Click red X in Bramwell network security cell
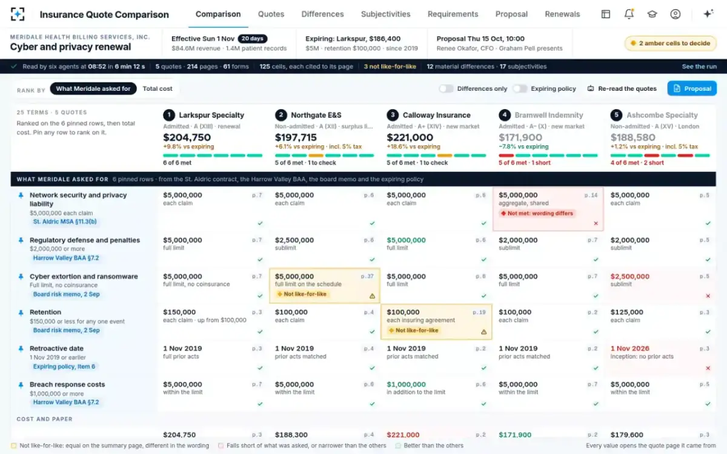This screenshot has width=727, height=454. (x=596, y=223)
